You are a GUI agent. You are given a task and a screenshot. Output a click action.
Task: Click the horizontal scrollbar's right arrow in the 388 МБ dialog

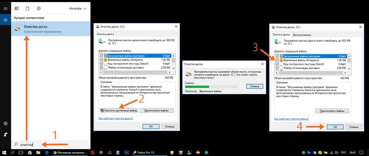coord(169,72)
